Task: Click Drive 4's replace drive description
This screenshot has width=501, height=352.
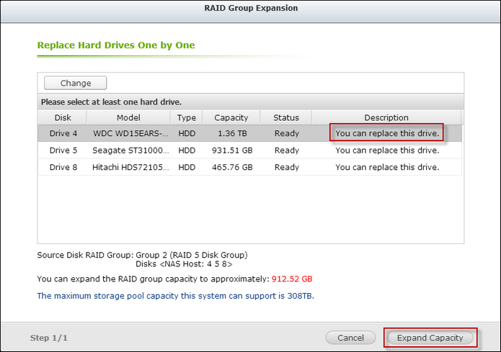Action: tap(386, 133)
